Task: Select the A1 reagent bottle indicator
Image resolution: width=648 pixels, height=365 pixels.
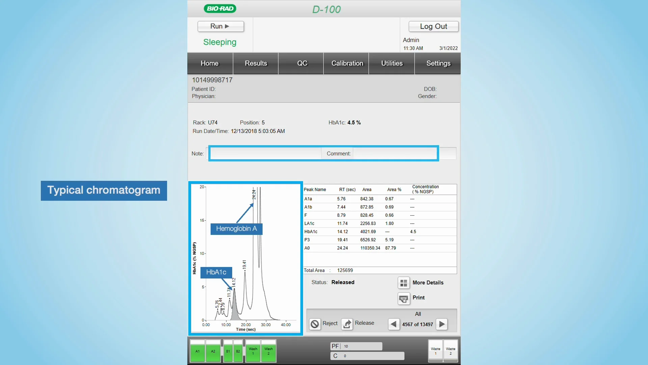Action: [197, 351]
